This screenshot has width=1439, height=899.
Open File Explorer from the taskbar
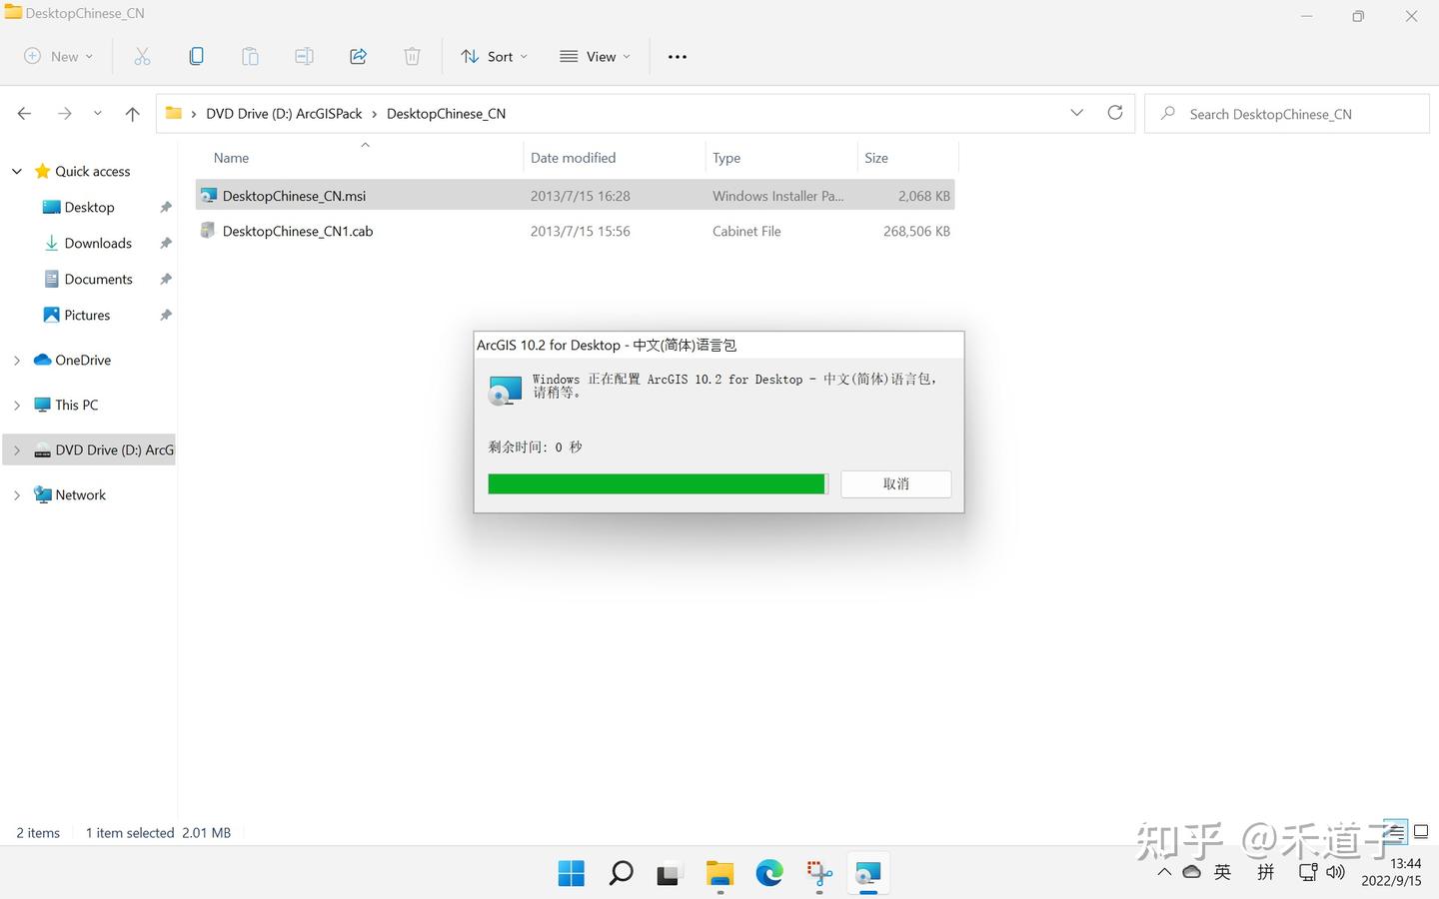[719, 874]
